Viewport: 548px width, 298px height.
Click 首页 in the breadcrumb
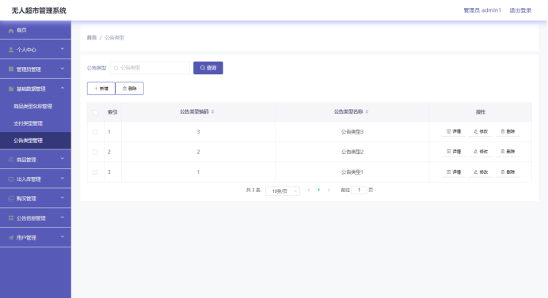pyautogui.click(x=92, y=38)
